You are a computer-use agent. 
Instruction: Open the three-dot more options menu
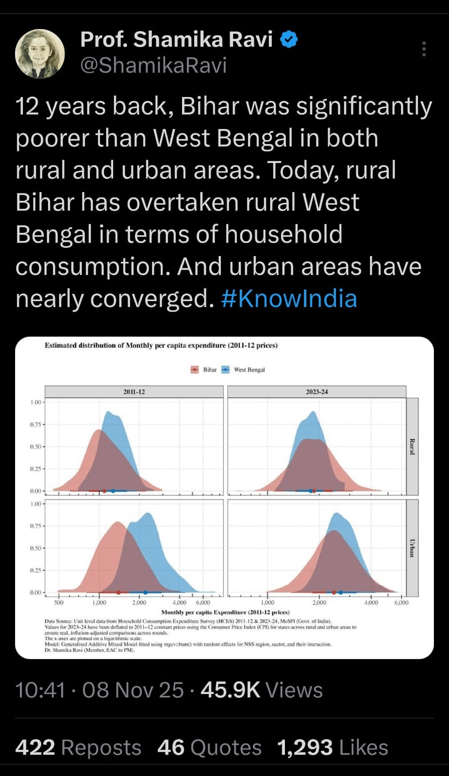424,49
